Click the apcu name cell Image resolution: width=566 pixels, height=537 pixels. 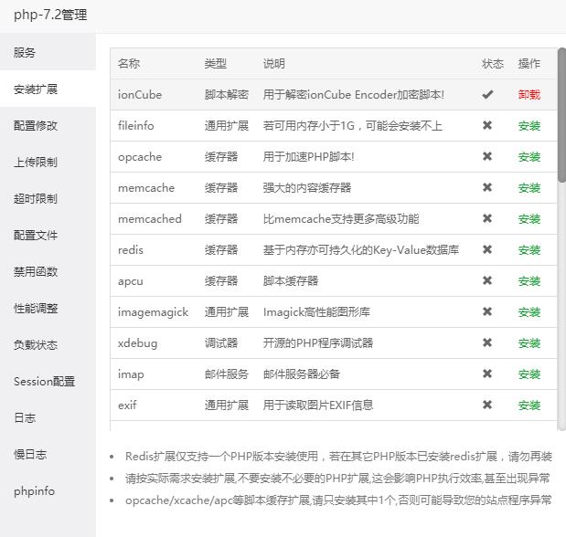pyautogui.click(x=131, y=281)
